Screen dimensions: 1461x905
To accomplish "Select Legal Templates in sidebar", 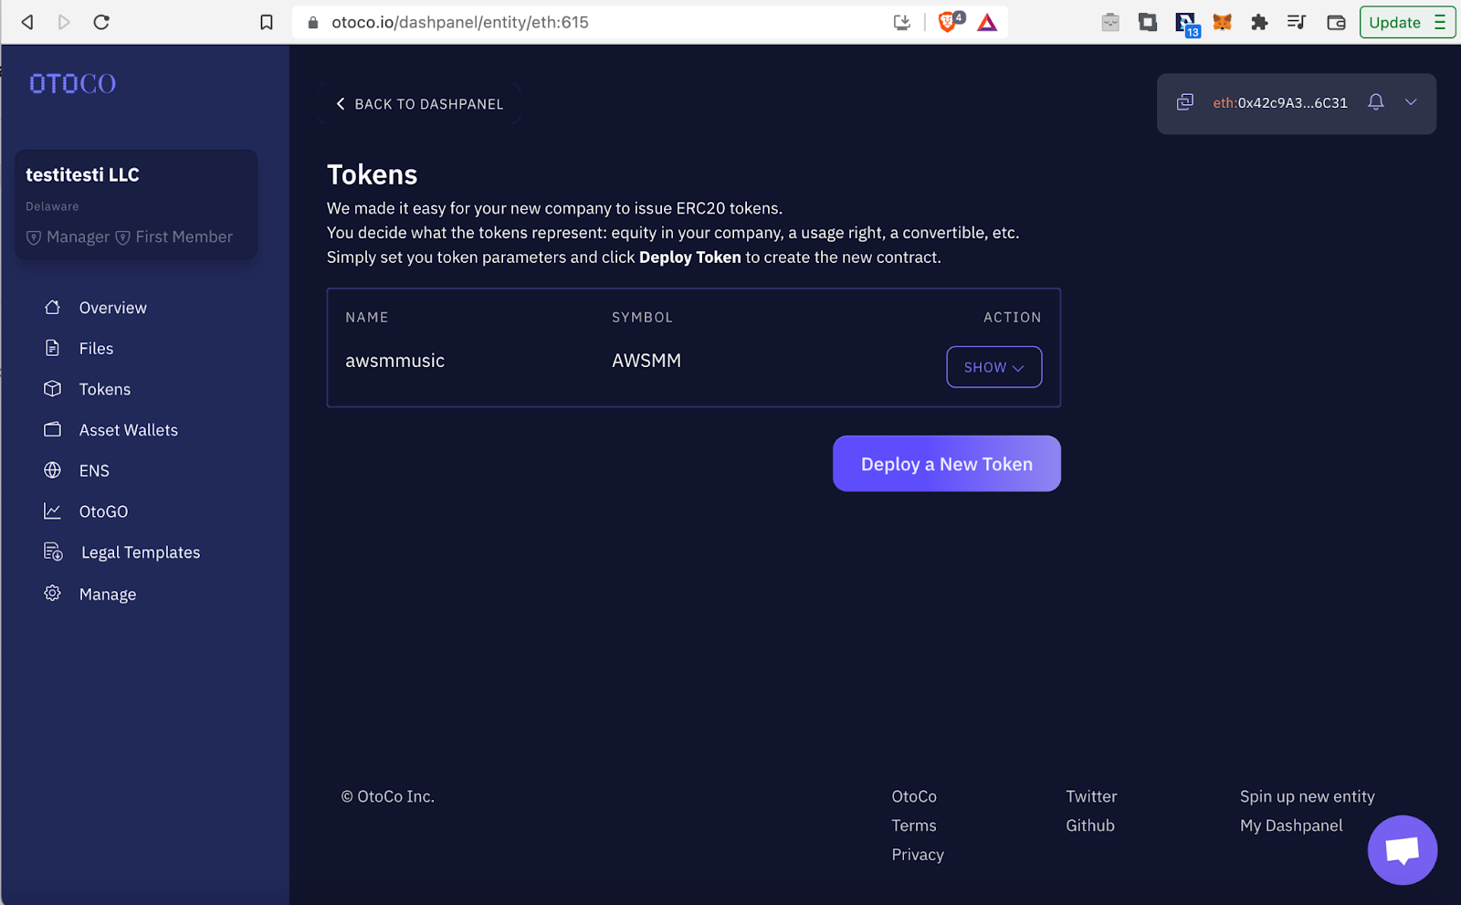I will pyautogui.click(x=140, y=552).
